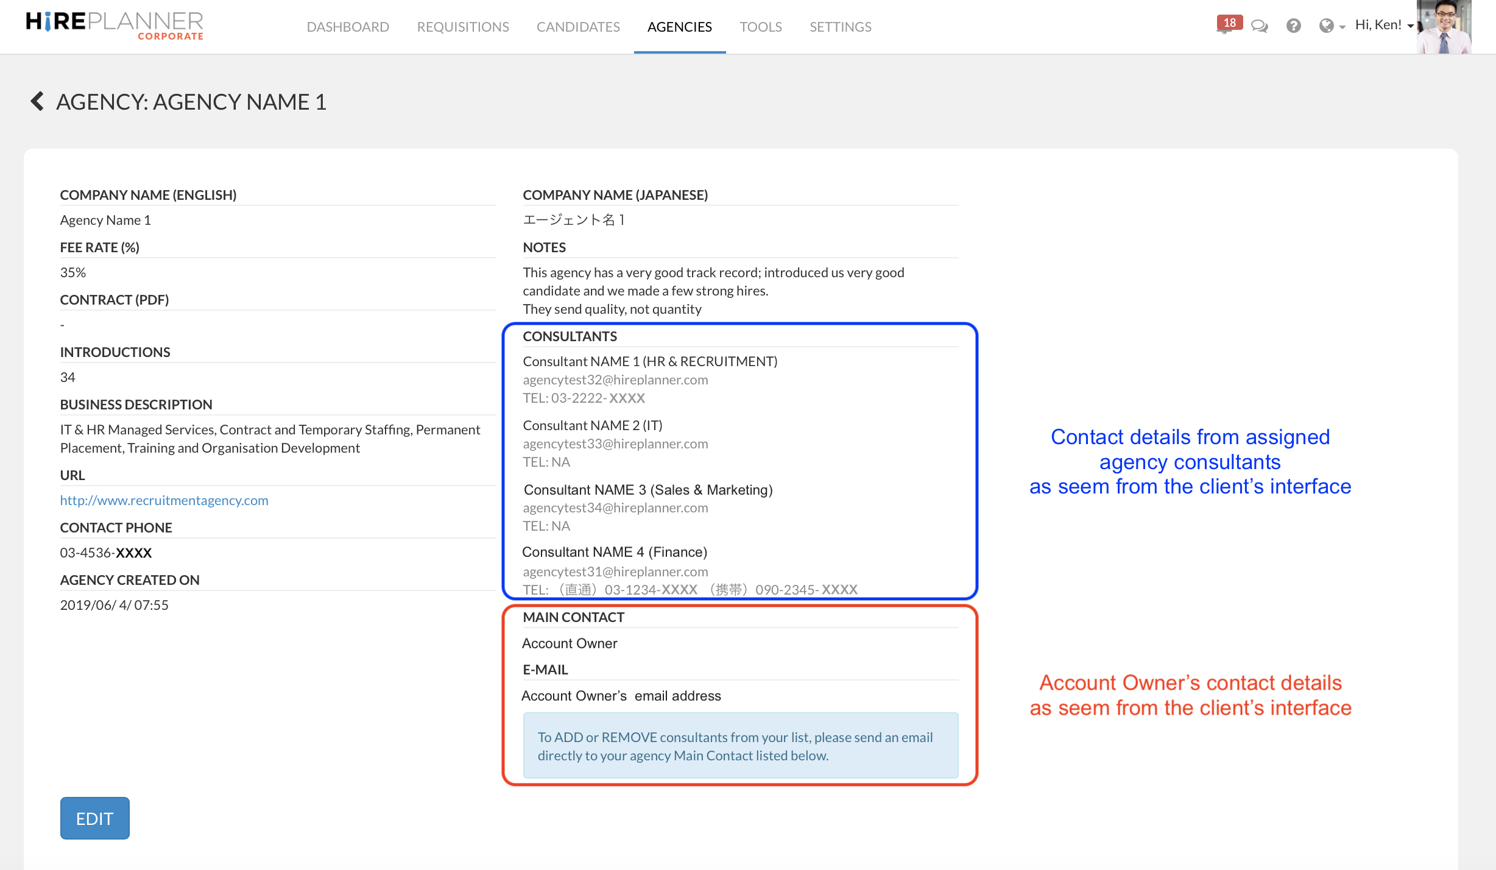Click Ken's profile photo
This screenshot has width=1496, height=870.
pyautogui.click(x=1444, y=27)
